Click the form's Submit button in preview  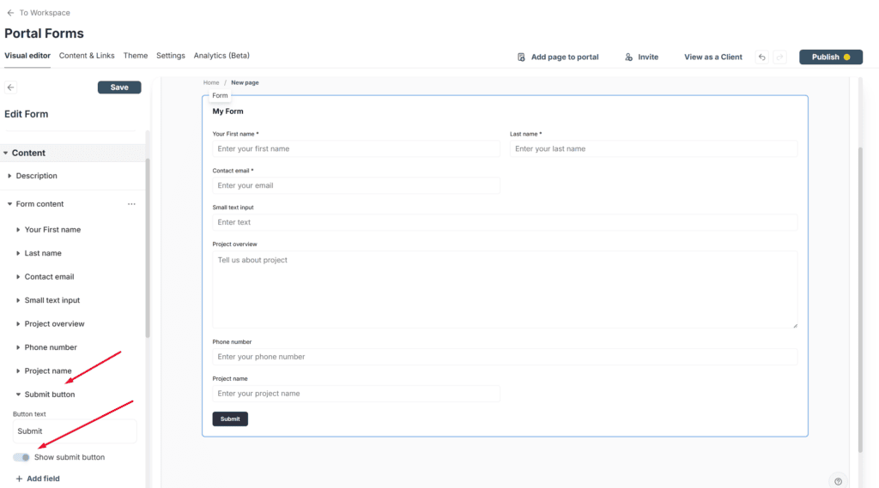click(230, 419)
